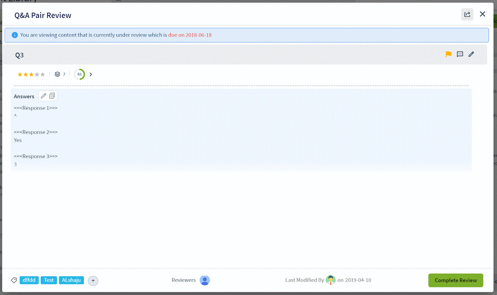Click the 'Yes' answer text
497x295 pixels.
18,140
